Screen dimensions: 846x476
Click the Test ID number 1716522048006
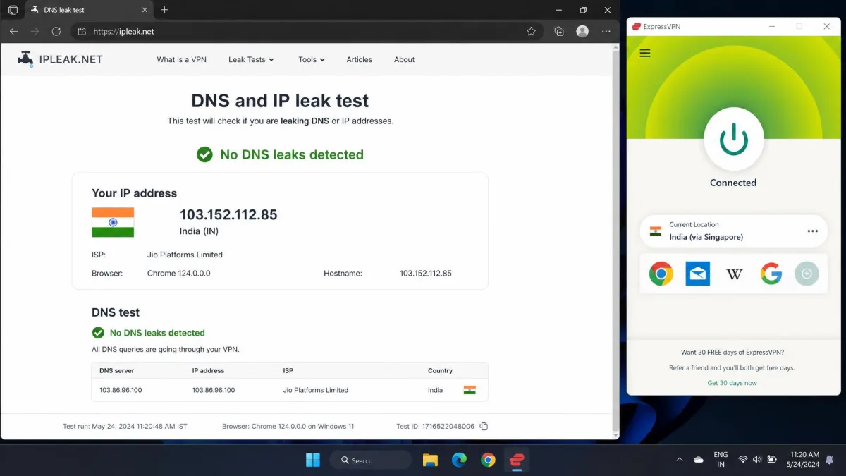pyautogui.click(x=448, y=426)
